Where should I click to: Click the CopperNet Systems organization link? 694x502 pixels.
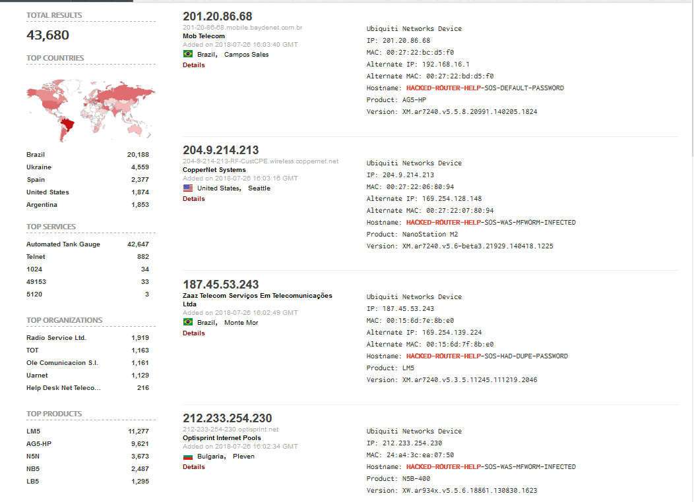coord(214,170)
